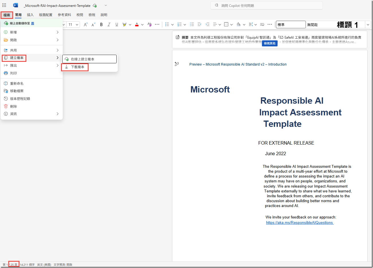Open the 新增 menu item

coord(32,32)
